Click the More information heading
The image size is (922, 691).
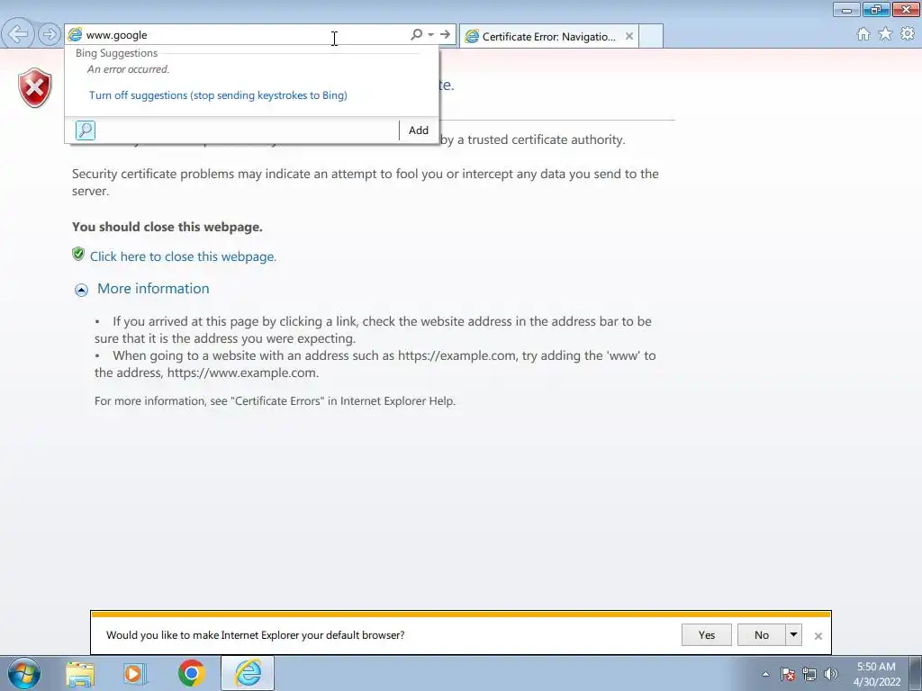tap(153, 289)
